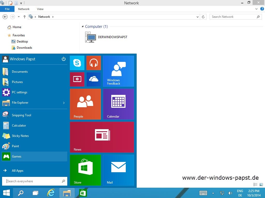Collapse the Computer (1) group
Image resolution: width=265 pixels, height=198 pixels.
coord(83,27)
